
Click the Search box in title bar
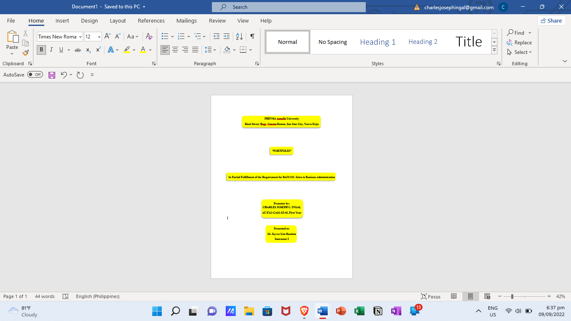pos(289,7)
